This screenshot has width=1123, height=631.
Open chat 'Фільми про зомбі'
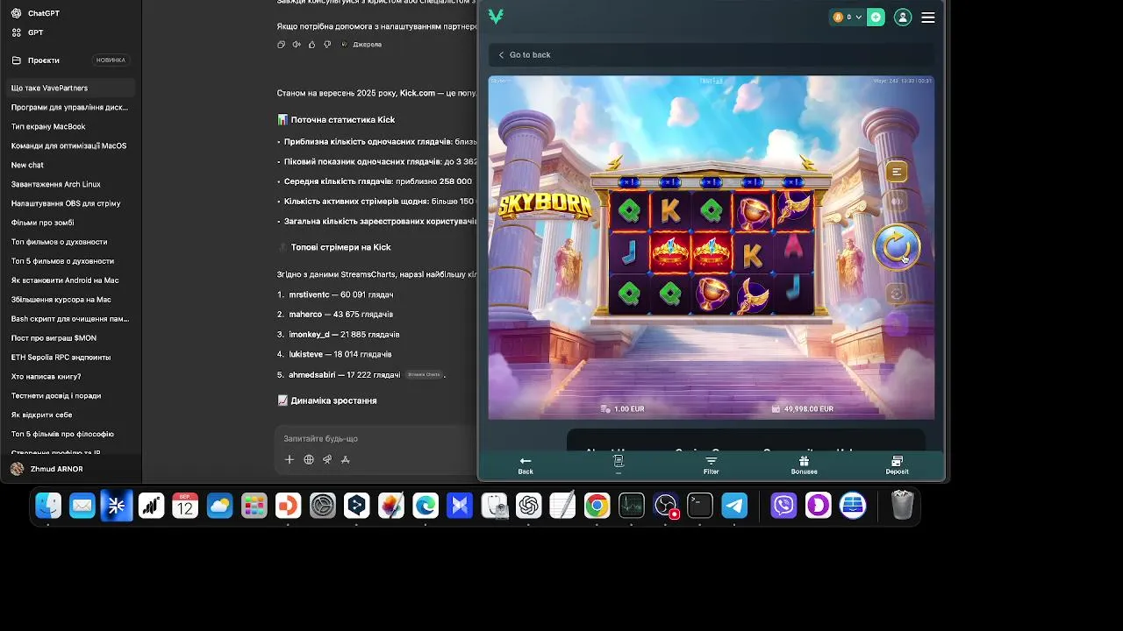[x=70, y=223]
